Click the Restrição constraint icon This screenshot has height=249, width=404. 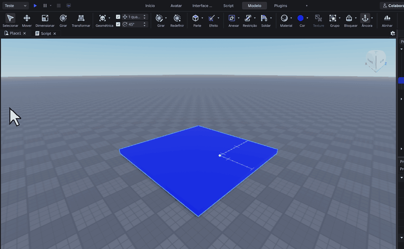pos(248,18)
